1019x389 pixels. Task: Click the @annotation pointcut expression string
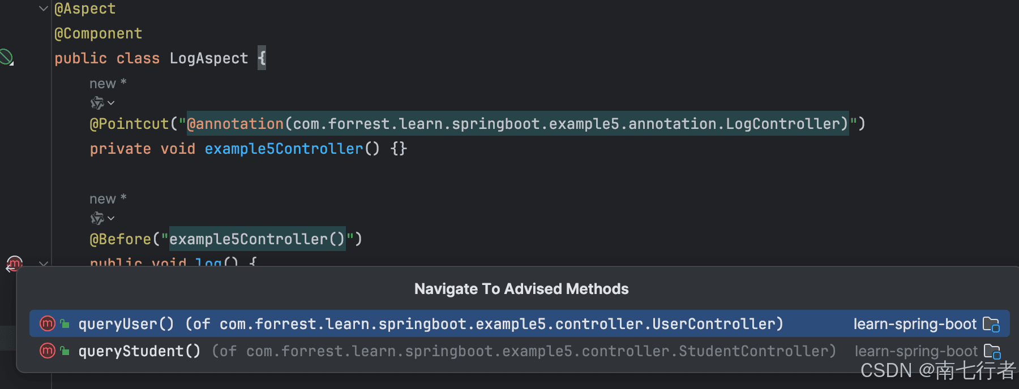[517, 124]
